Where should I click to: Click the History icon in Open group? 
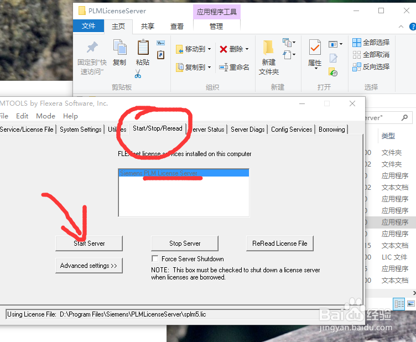[333, 72]
